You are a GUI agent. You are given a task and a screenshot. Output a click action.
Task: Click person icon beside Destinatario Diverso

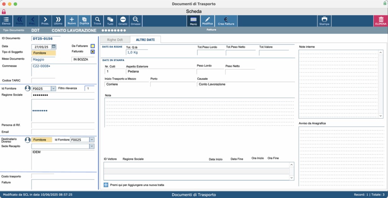click(x=27, y=140)
